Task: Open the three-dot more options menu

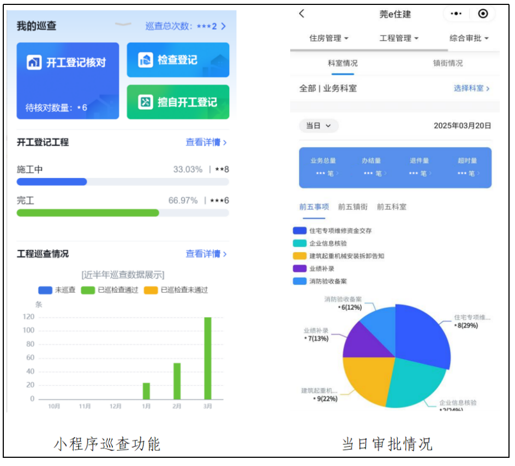Action: tap(456, 14)
